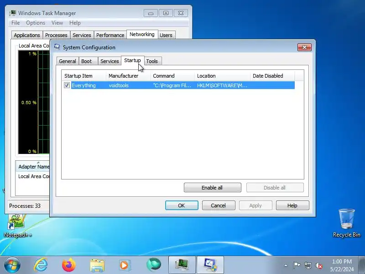Select the Everything startup item name
The width and height of the screenshot is (365, 274).
[x=83, y=85]
